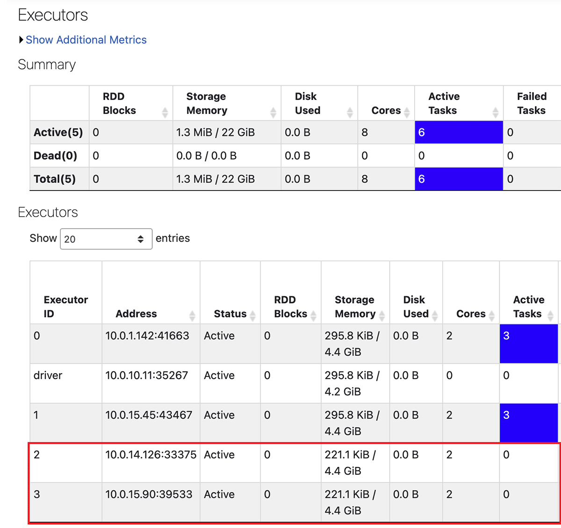Select the driver executor row

pos(48,375)
